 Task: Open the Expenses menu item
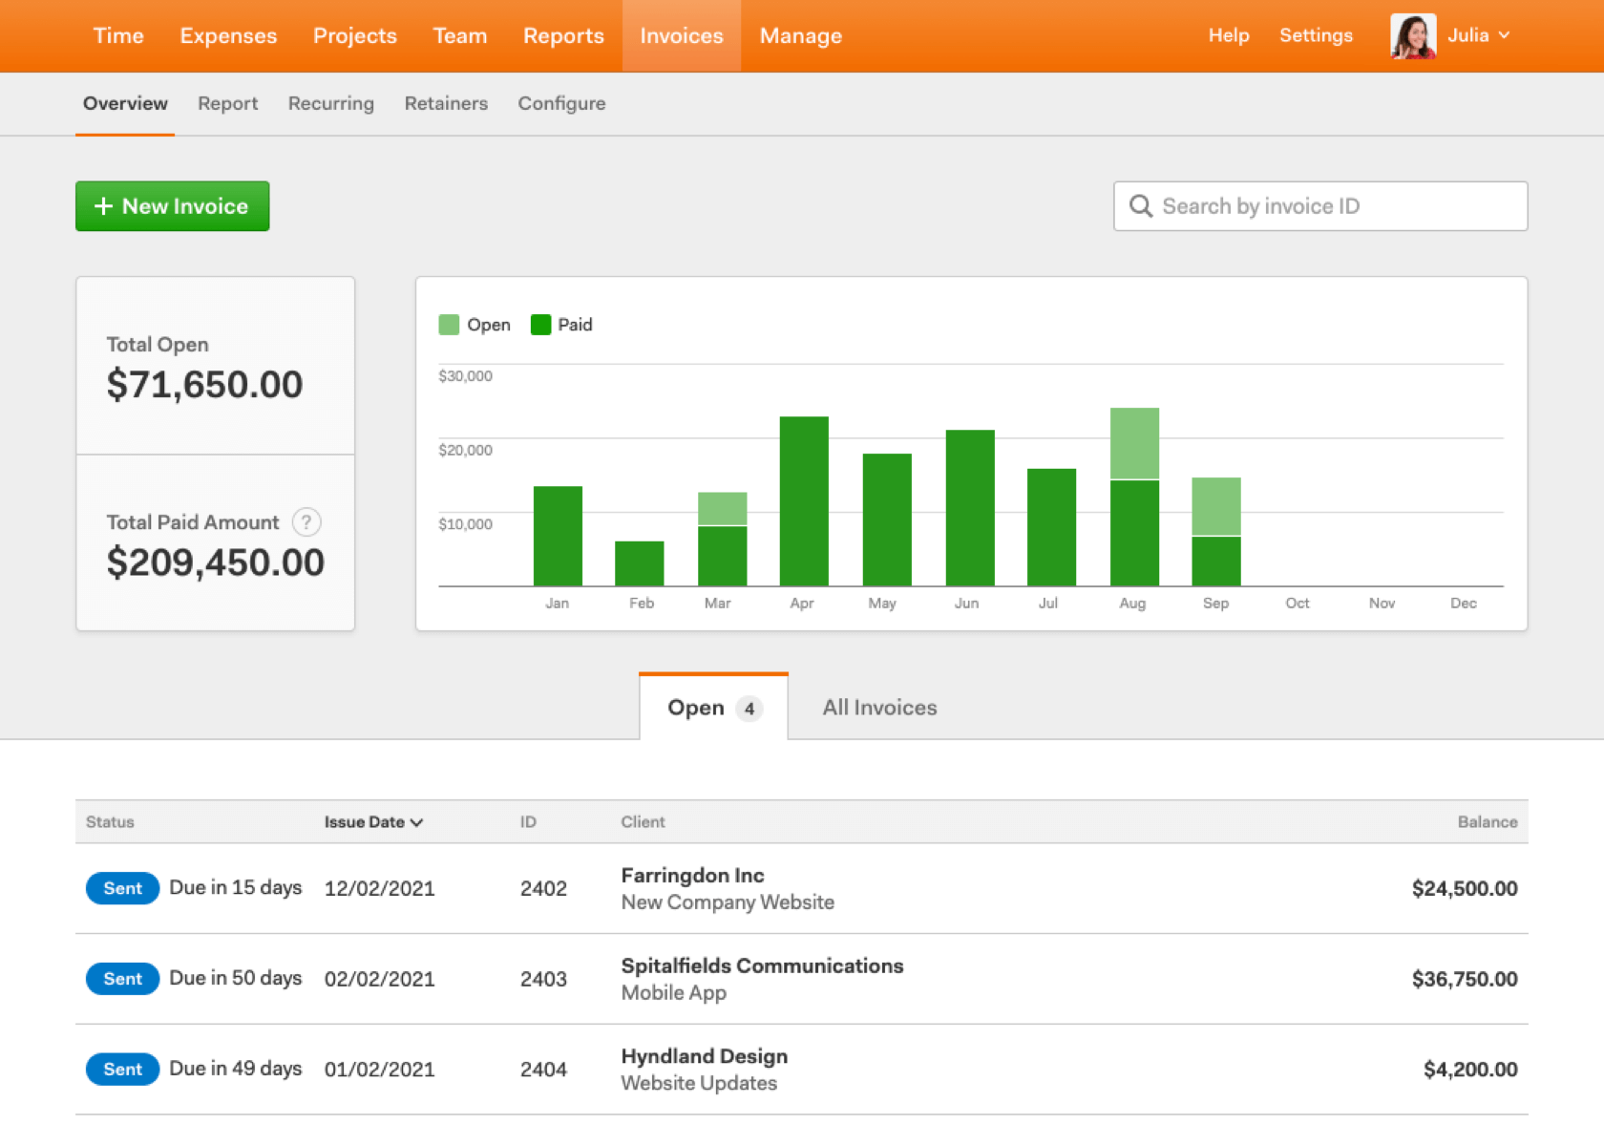[x=227, y=35]
